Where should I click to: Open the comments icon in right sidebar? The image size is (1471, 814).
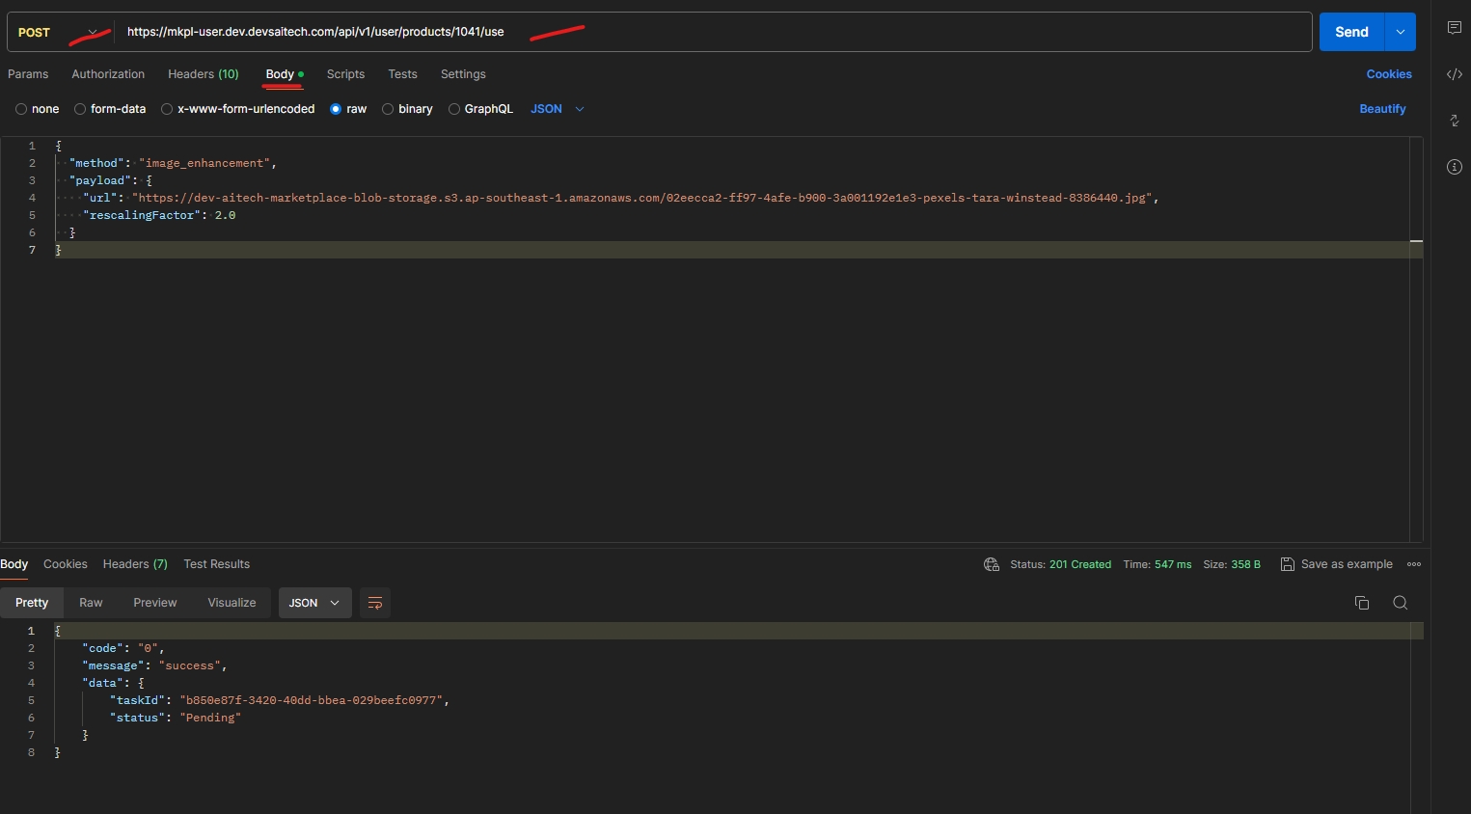1454,28
